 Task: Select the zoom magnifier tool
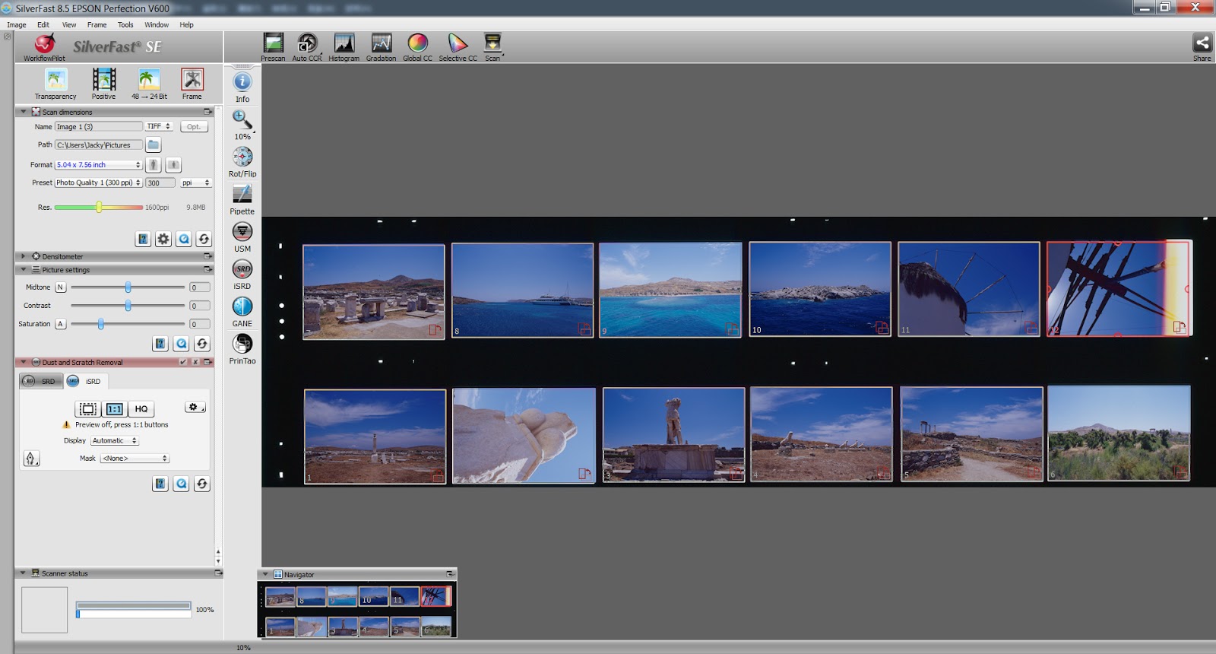pos(242,124)
